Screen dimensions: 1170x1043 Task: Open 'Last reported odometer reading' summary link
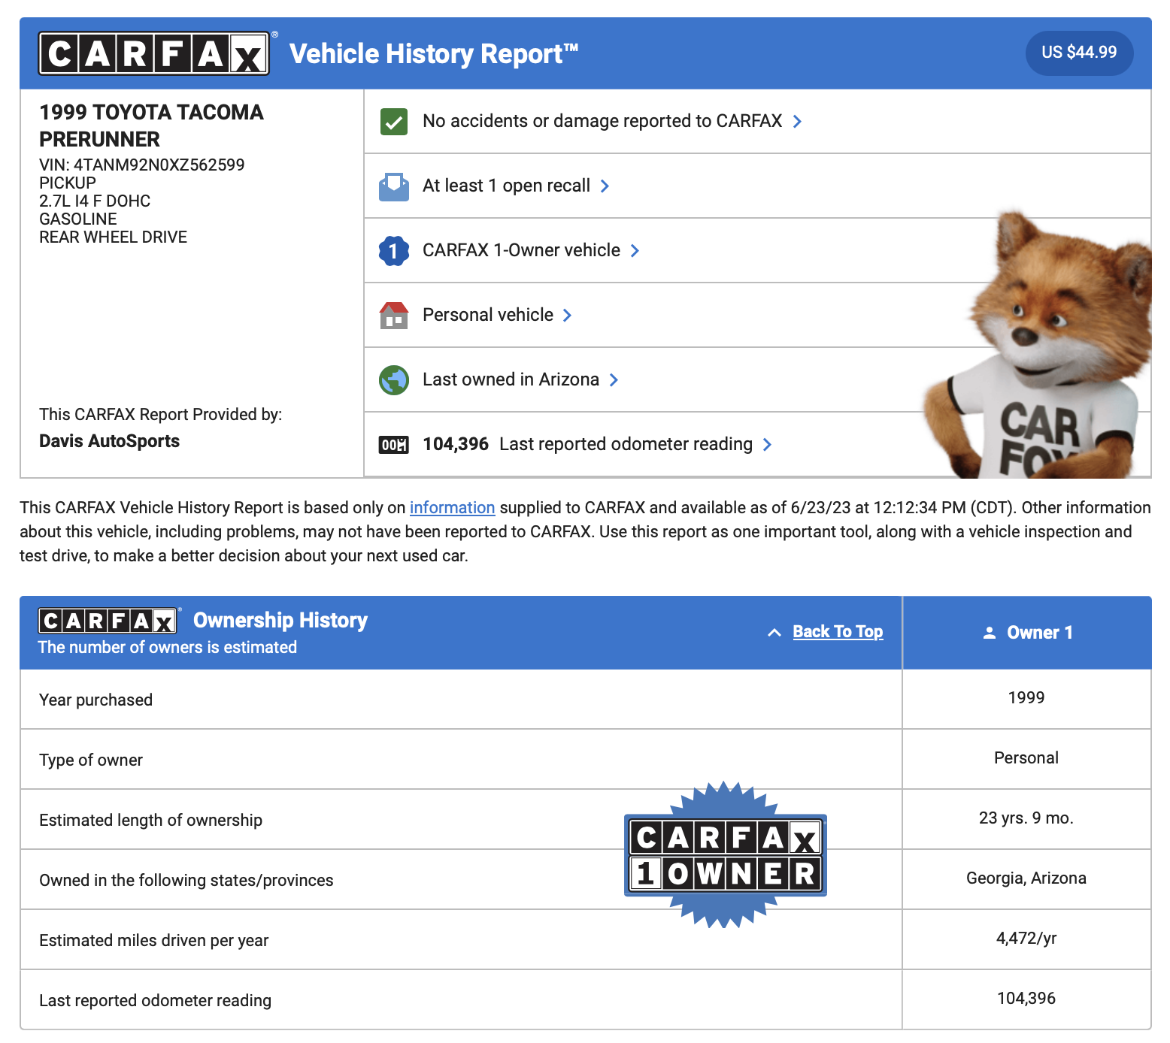click(626, 444)
